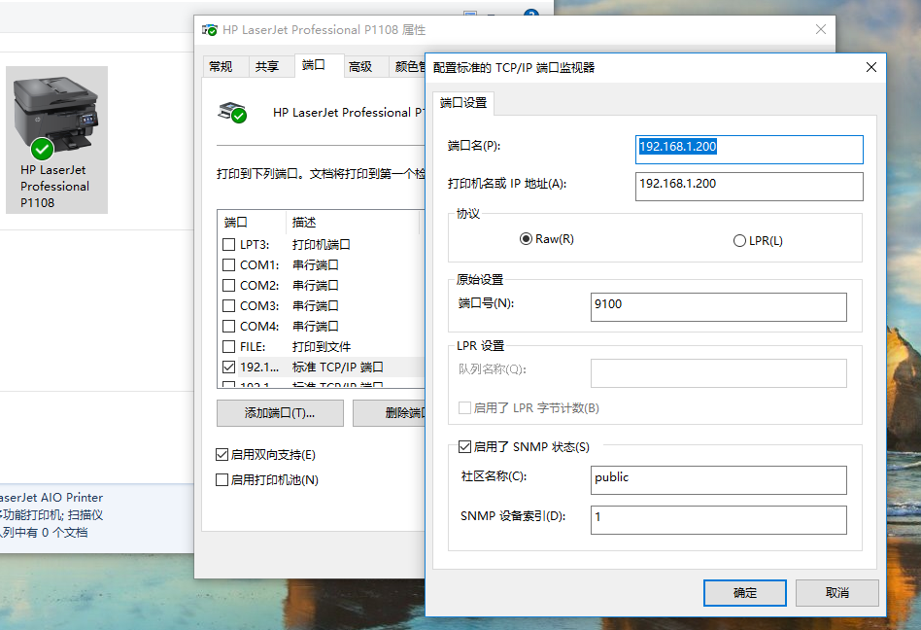Click the 社区名称 field containing public
Viewport: 921px width, 630px height.
[x=718, y=479]
